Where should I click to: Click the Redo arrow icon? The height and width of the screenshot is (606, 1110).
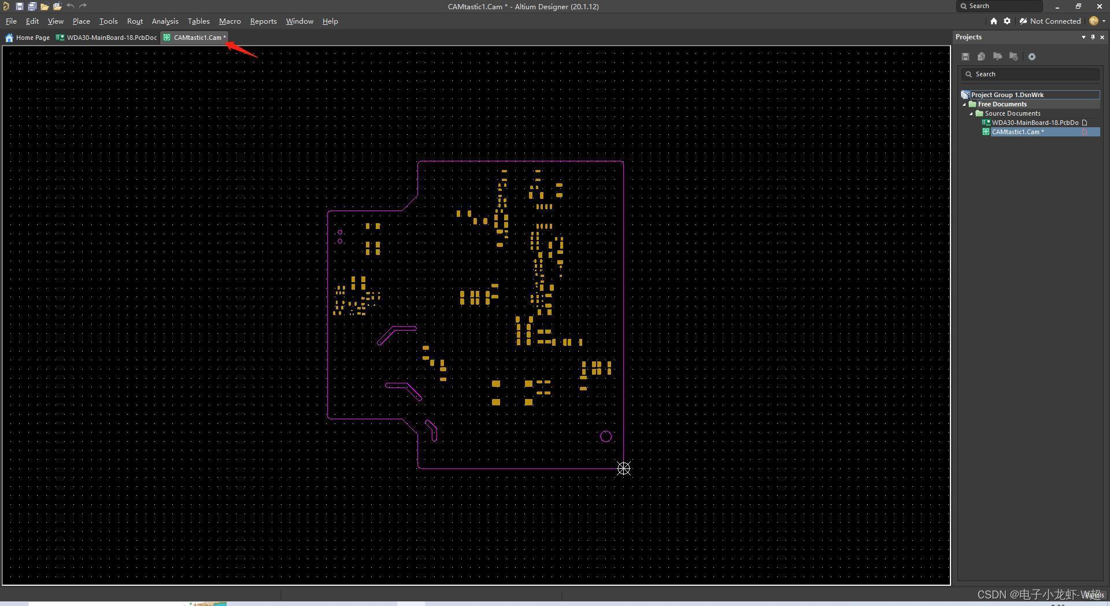[83, 6]
